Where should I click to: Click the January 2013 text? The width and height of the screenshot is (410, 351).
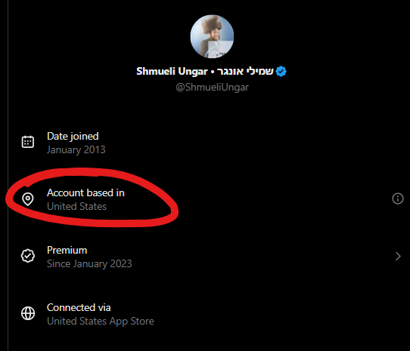(x=76, y=149)
